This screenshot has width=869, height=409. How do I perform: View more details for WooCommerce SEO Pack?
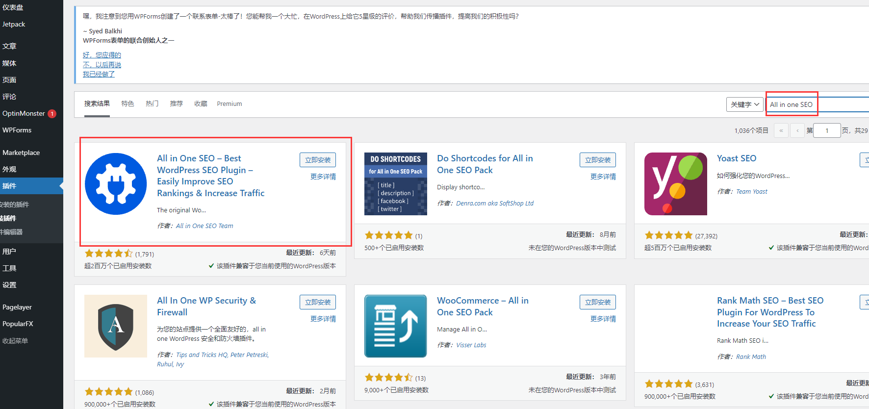click(603, 319)
